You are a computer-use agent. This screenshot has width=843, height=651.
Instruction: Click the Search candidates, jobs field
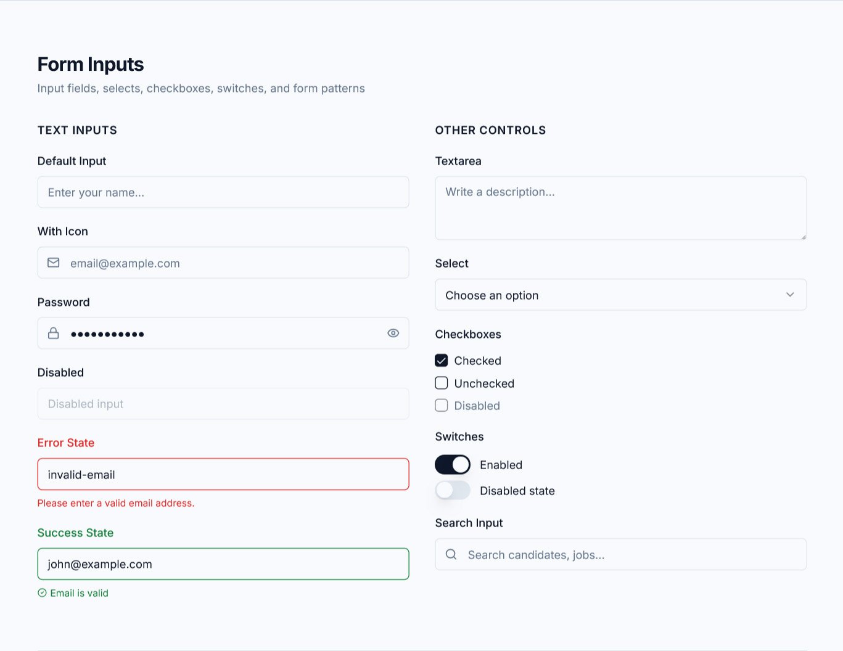click(x=629, y=555)
